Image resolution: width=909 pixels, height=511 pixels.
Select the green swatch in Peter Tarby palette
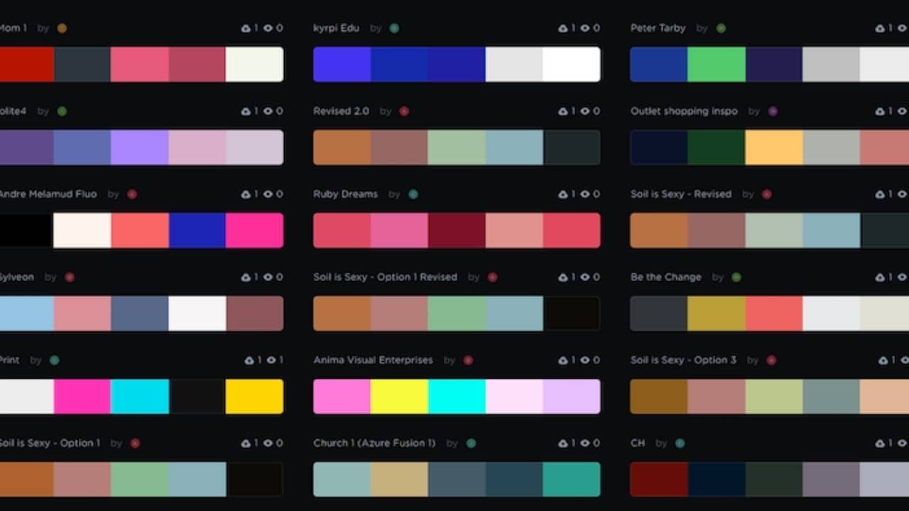716,65
